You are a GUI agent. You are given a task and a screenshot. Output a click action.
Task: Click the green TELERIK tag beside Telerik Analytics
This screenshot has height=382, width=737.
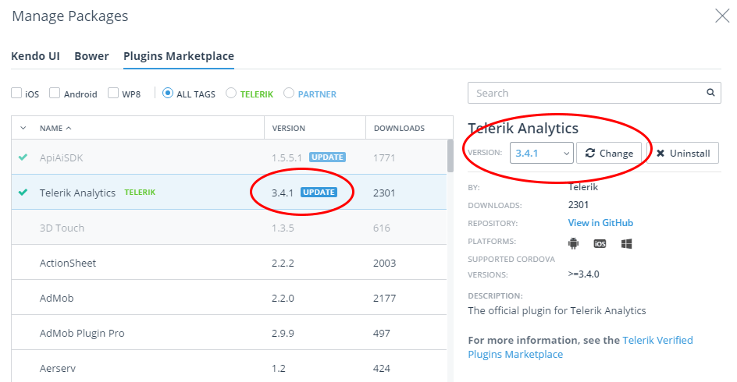click(140, 193)
